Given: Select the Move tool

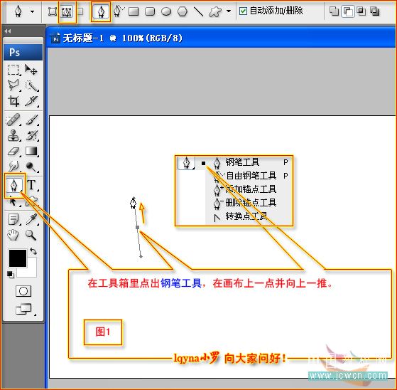Looking at the screenshot, I should click(x=31, y=70).
